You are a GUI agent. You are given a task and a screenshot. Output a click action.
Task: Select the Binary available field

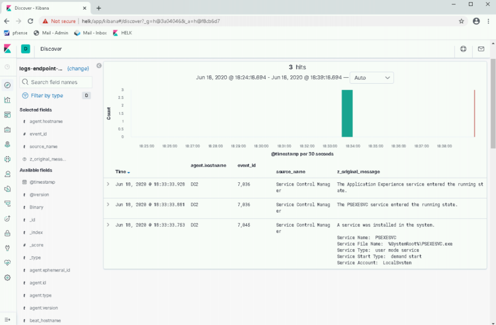36,207
